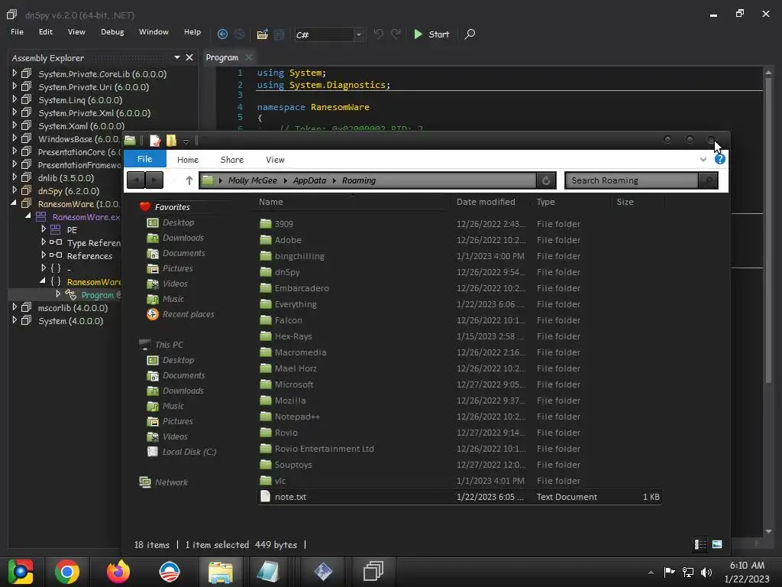
Task: Open the C# language dropdown in dnSpy
Action: [358, 35]
